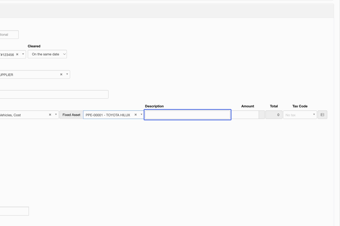The image size is (340, 226).
Task: Click the empty input field at bottom left
Action: (14, 211)
